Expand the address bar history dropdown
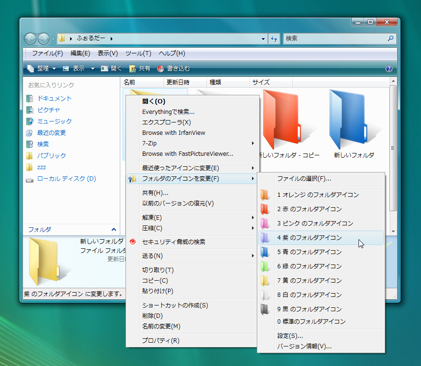Viewport: 421px width, 366px height. (x=263, y=39)
